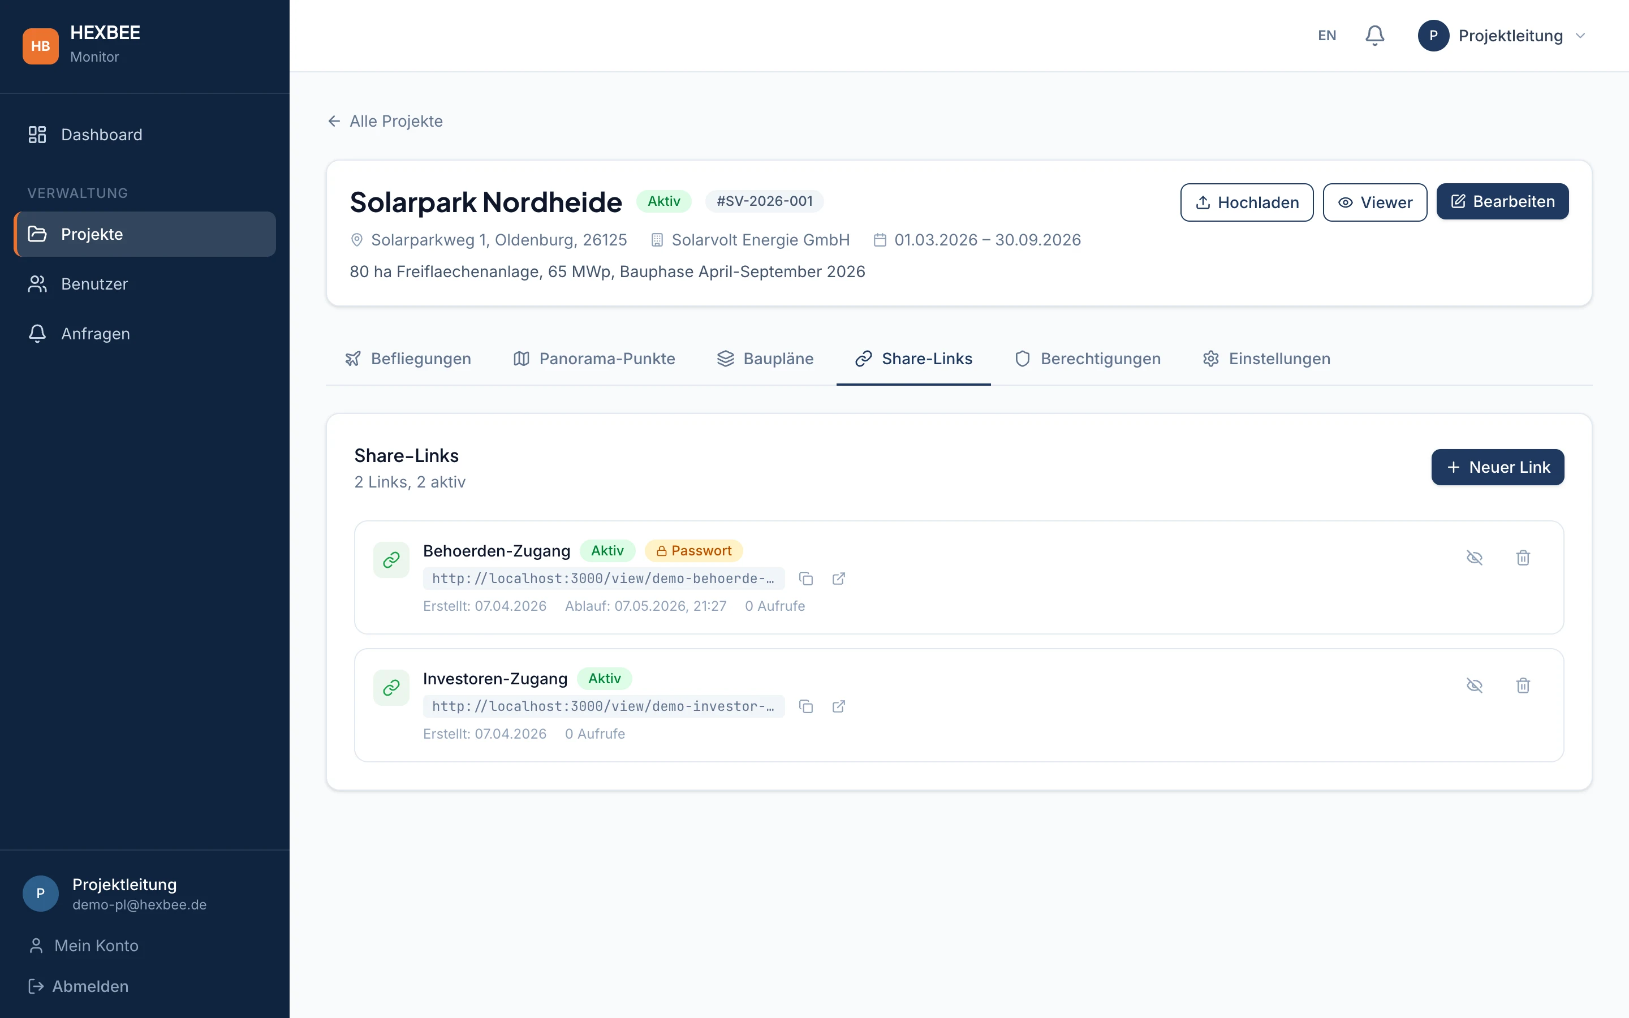This screenshot has height=1018, width=1629.
Task: Create a new share link
Action: [1497, 467]
